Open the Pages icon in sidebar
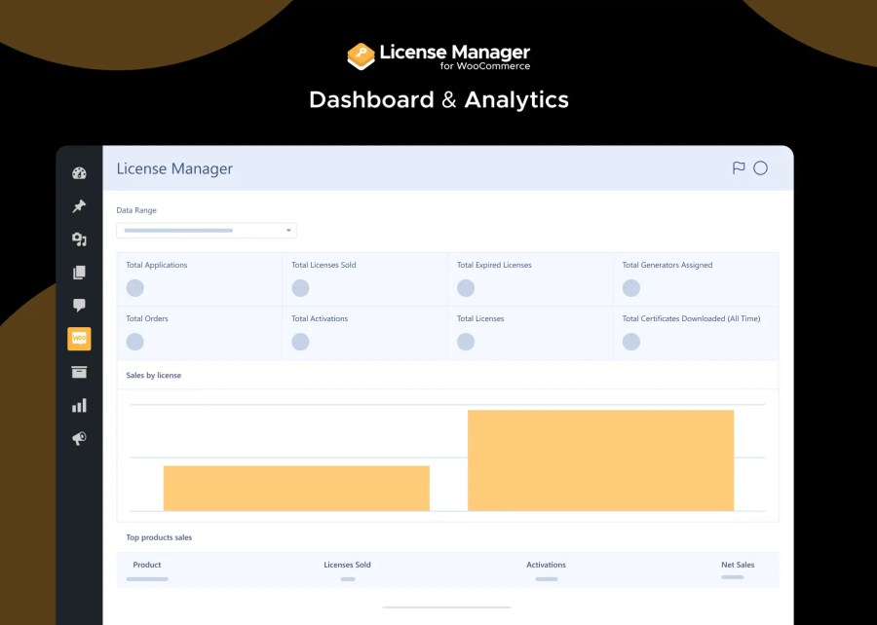 click(80, 272)
